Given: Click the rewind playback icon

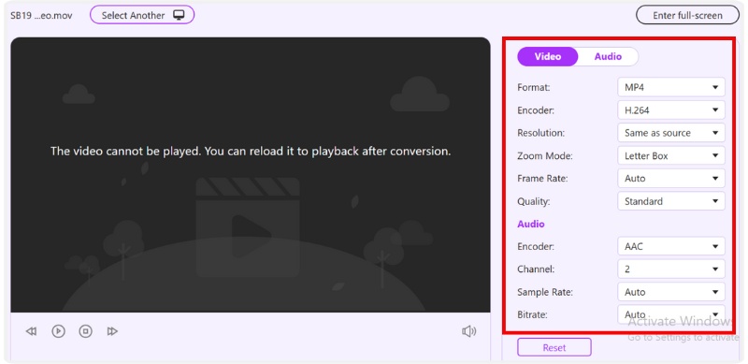Looking at the screenshot, I should (x=32, y=331).
